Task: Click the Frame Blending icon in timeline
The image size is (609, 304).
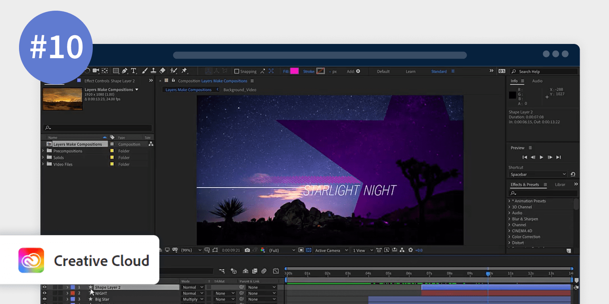Action: [x=255, y=271]
